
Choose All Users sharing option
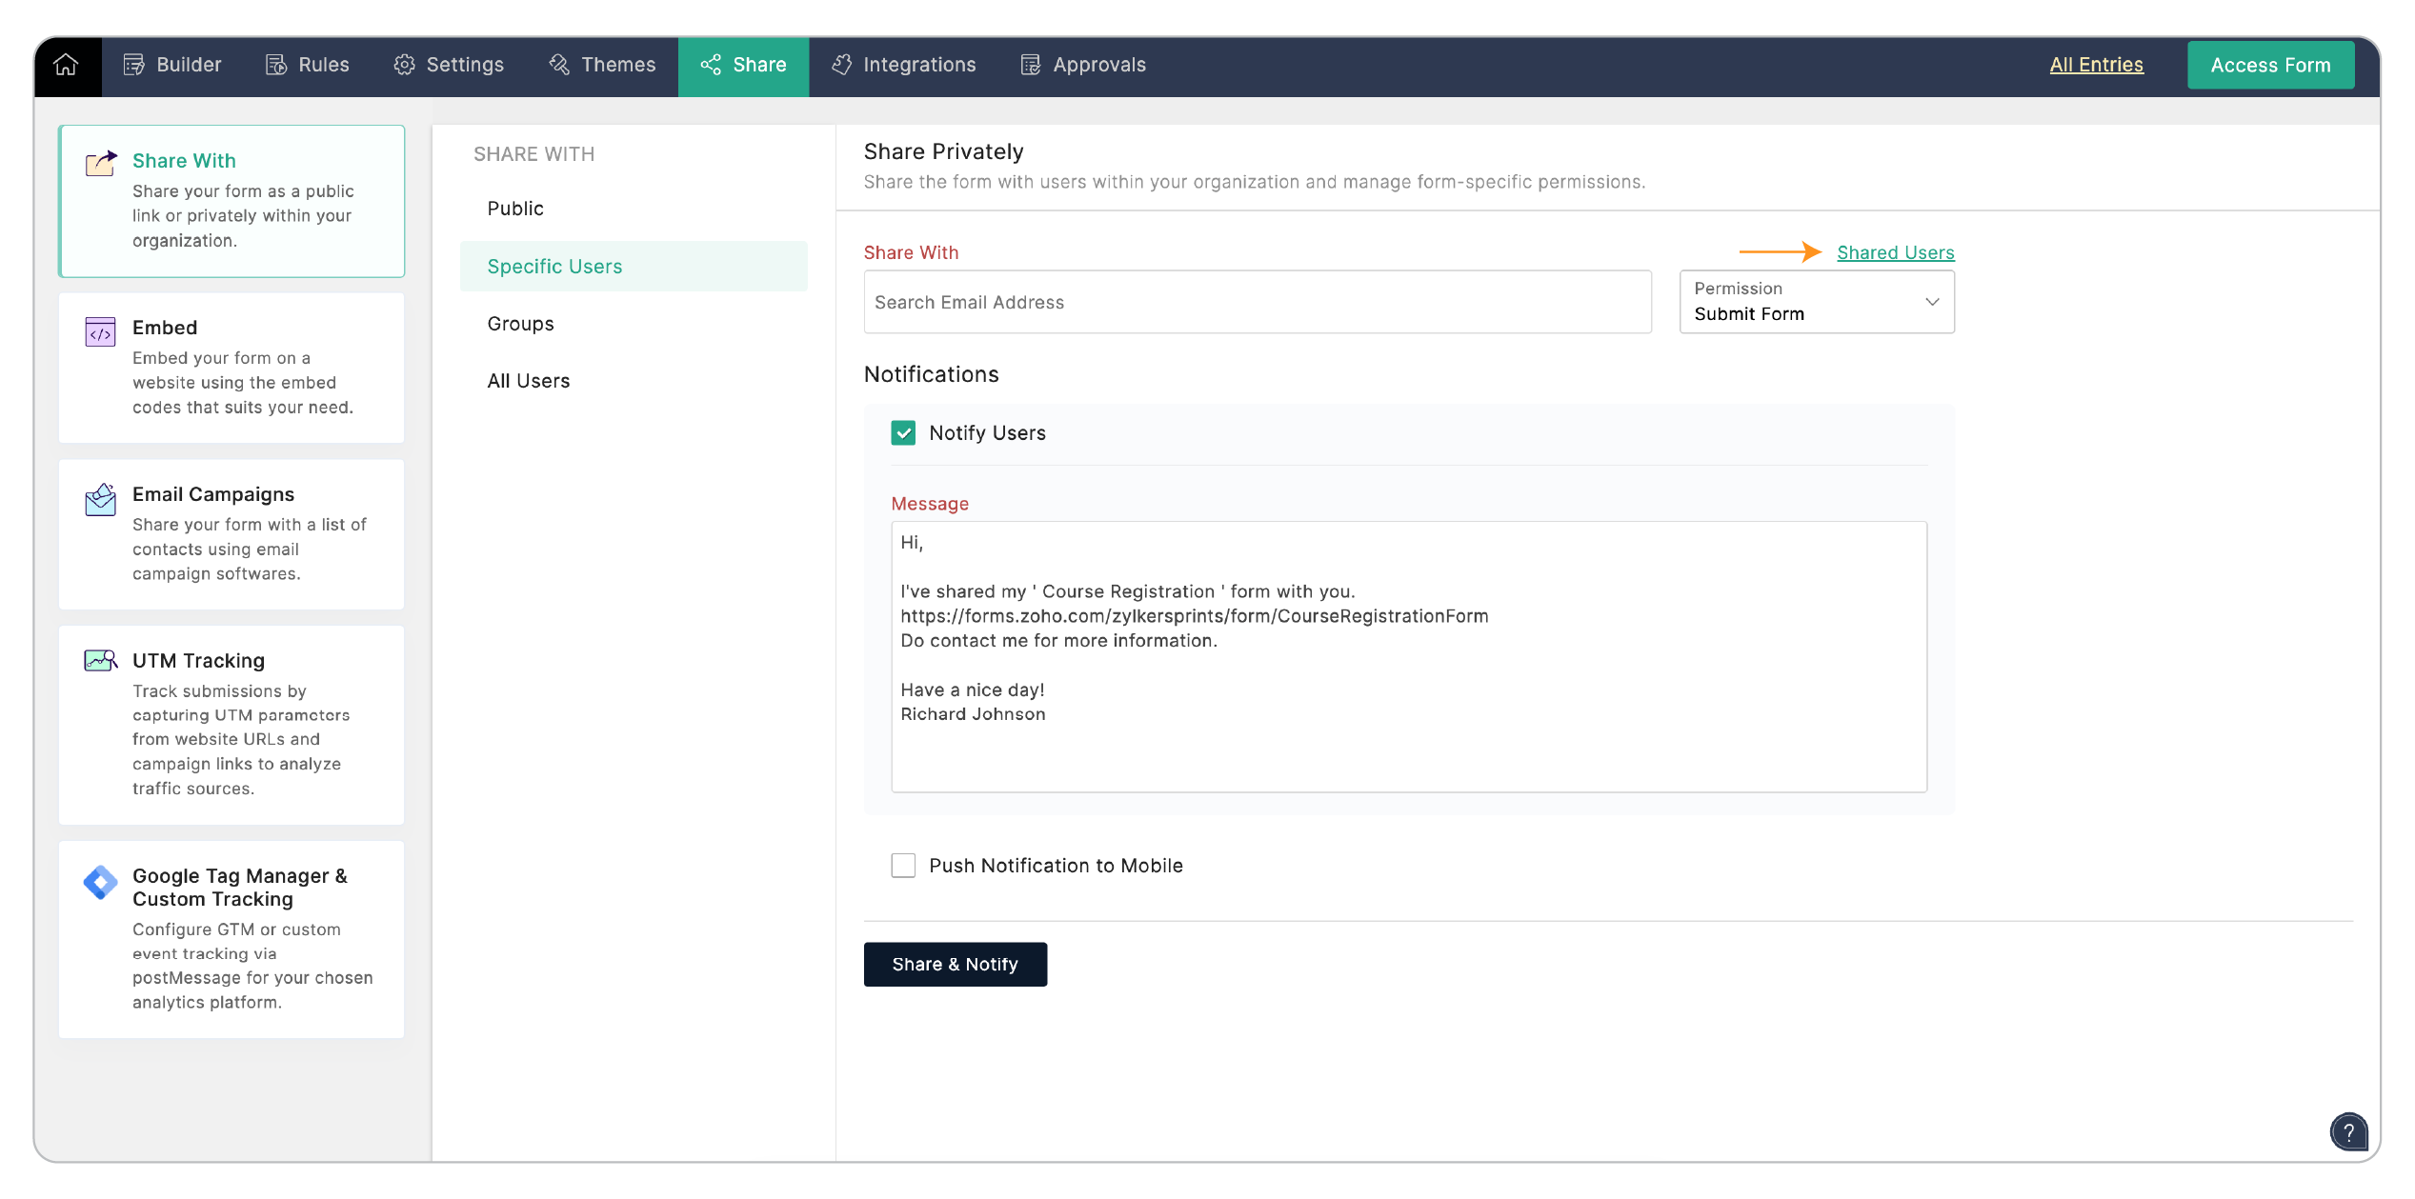pos(529,381)
